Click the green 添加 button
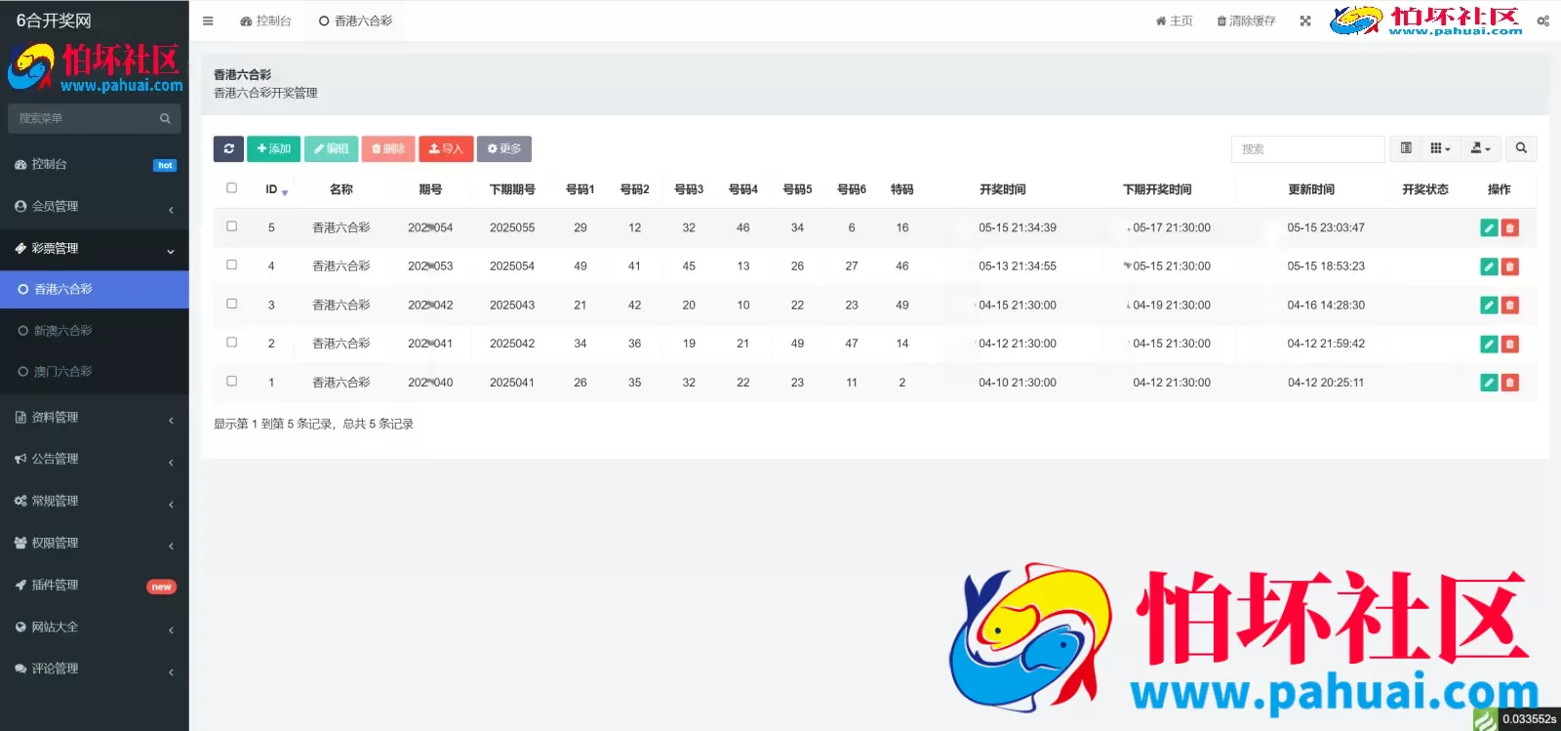Viewport: 1561px width, 731px height. [273, 148]
